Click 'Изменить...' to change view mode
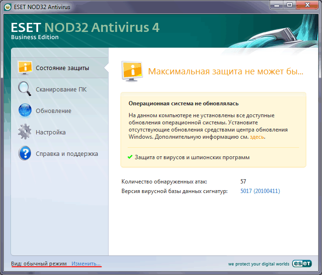322x275 pixels. 86,264
